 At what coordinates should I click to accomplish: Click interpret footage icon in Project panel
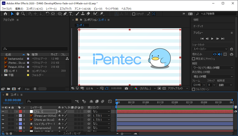click(3, 89)
